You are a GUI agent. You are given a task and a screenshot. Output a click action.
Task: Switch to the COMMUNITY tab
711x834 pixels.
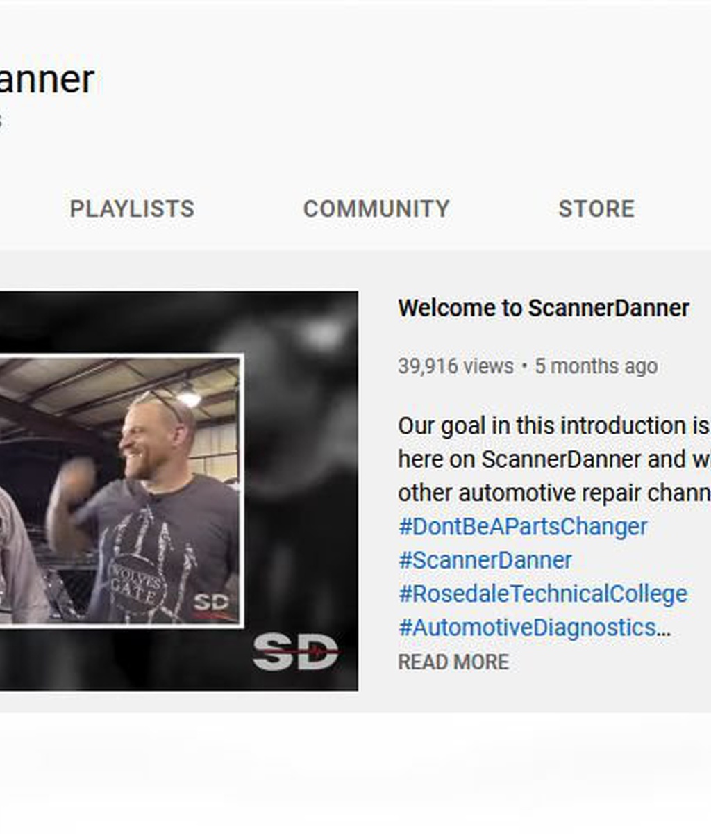click(x=376, y=208)
